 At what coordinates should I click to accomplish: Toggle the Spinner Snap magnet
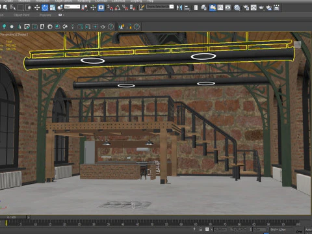(133, 8)
